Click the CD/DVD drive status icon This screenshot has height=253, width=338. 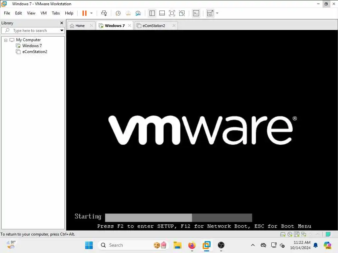coord(290,234)
